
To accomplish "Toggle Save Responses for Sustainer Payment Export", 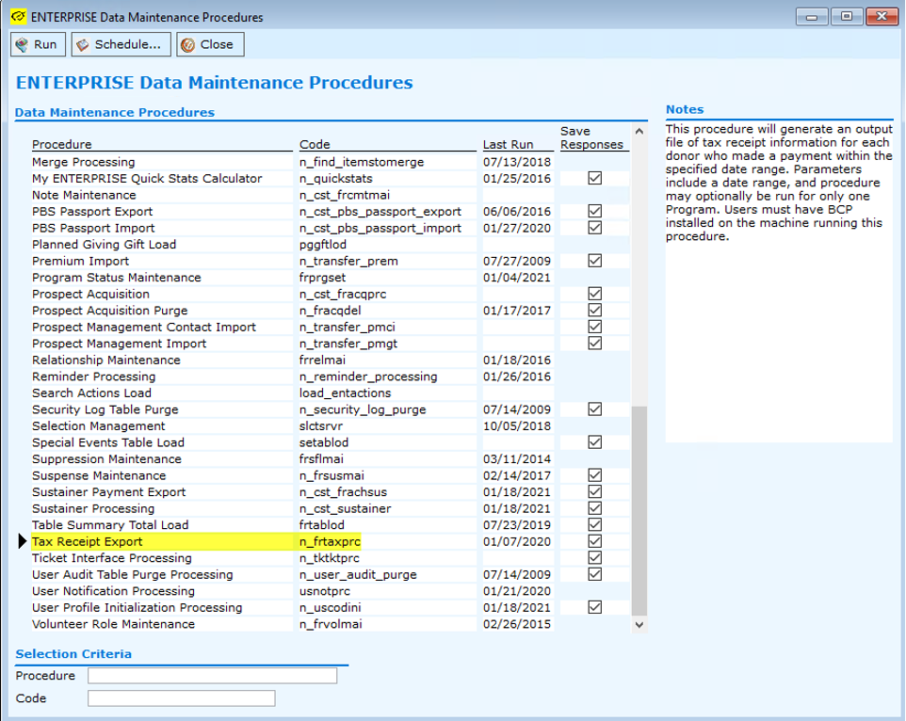I will 594,492.
